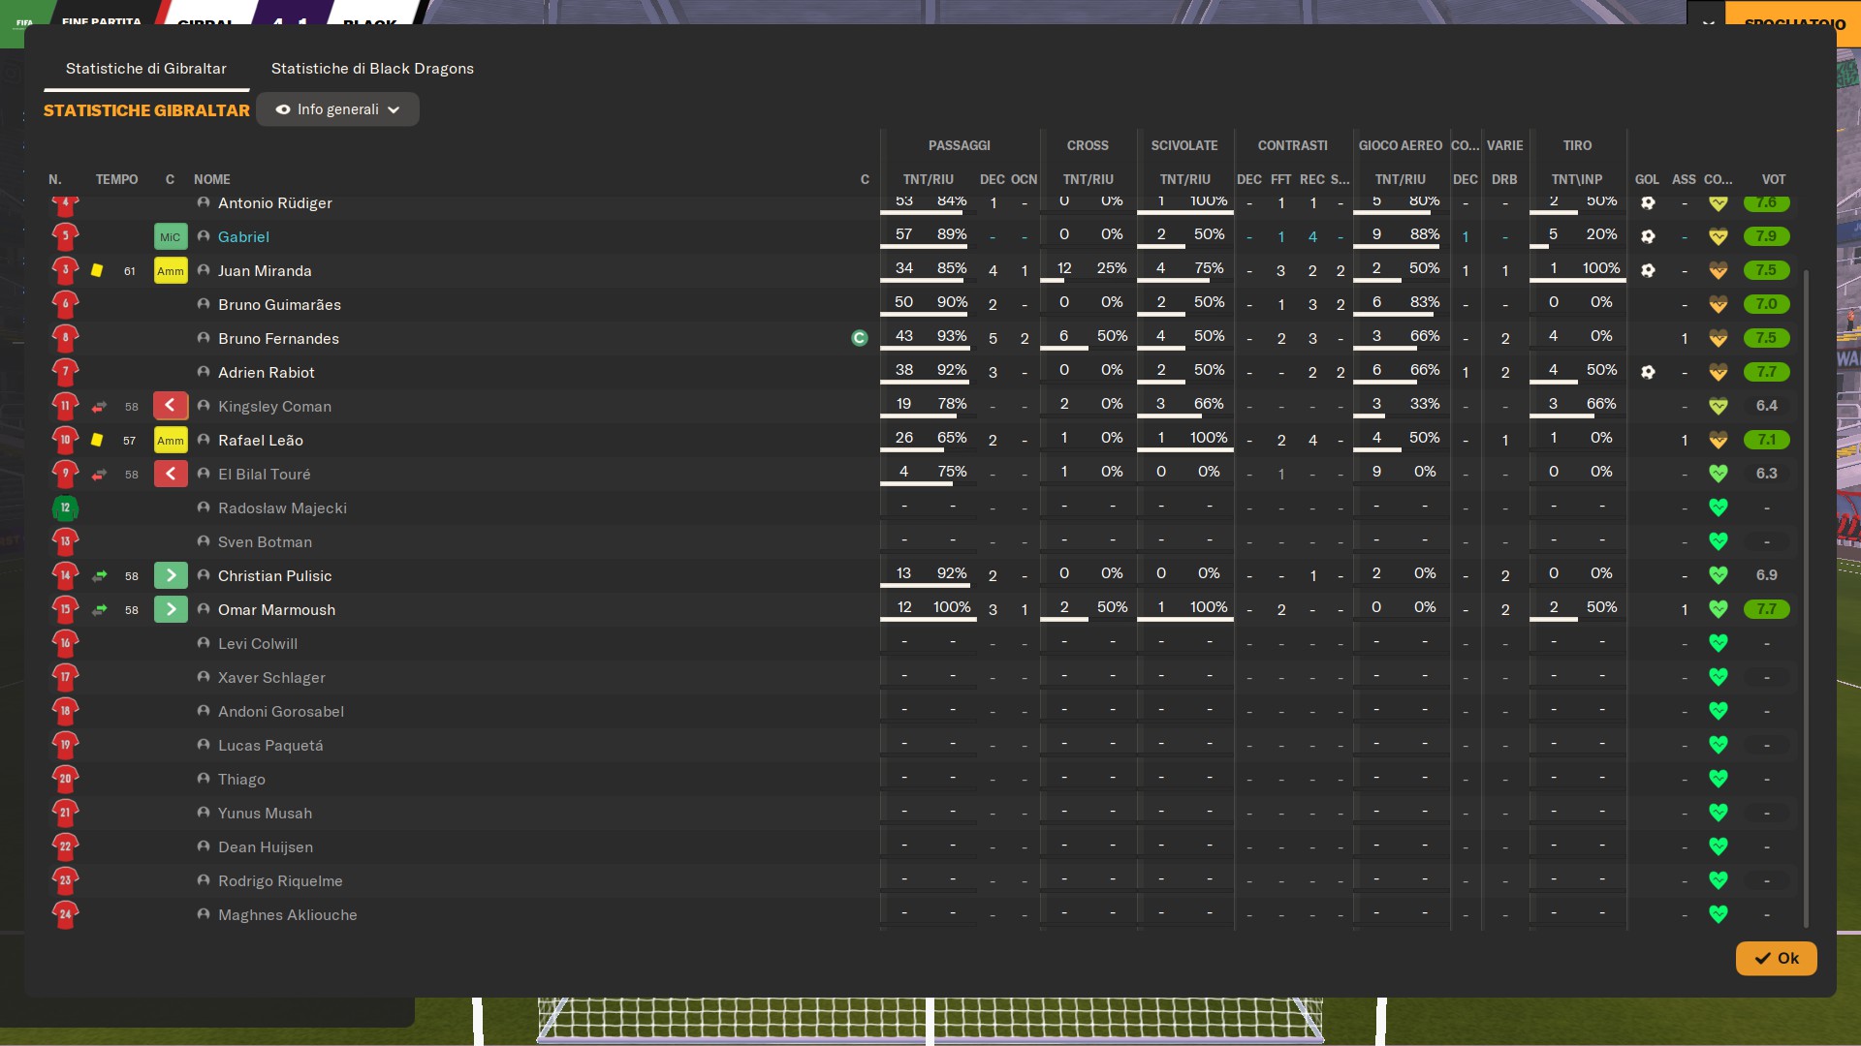Sort by the NOME column header
This screenshot has height=1046, width=1861.
tap(212, 179)
